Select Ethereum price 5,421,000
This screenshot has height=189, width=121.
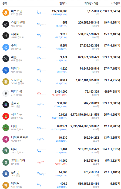pyautogui.click(x=61, y=92)
